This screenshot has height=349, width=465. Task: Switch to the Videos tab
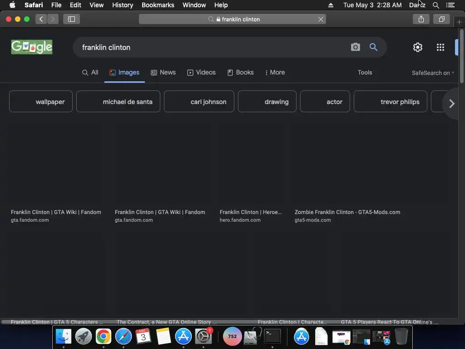click(x=201, y=72)
